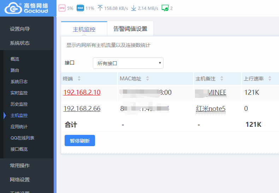Viewport: 279px width, 193px height.
Task: Click the download speed arrow icon
Action: [x=133, y=8]
